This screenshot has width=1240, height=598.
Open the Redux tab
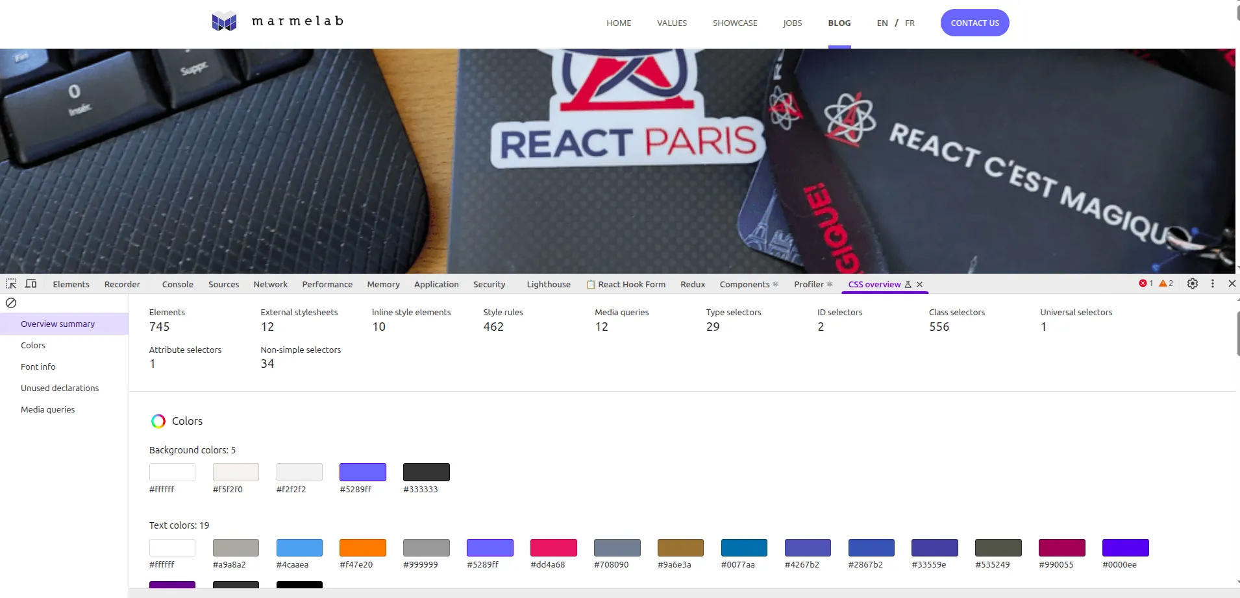tap(692, 284)
